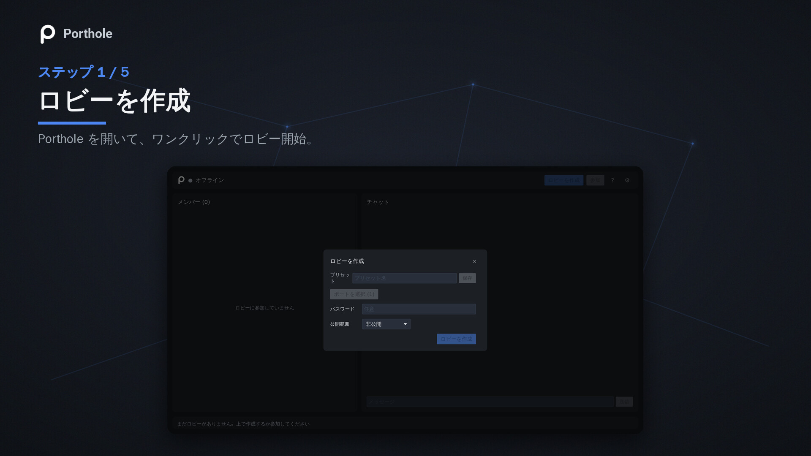Viewport: 811px width, 456px height.
Task: Click the ロビーに参加していません message
Action: click(264, 308)
